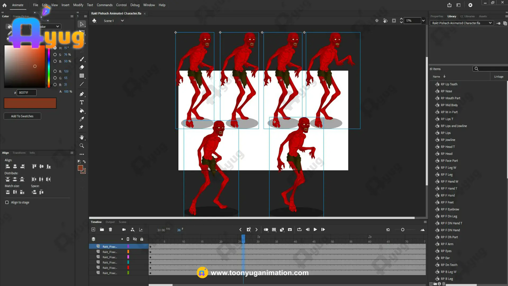Select the Text tool
This screenshot has height=286, width=508.
82,102
